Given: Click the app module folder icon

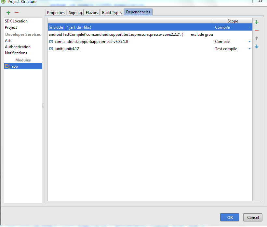Looking at the screenshot, I should point(8,66).
